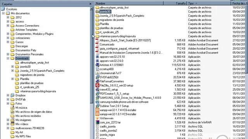Click the FileFormatConverters application icon

(x=97, y=81)
